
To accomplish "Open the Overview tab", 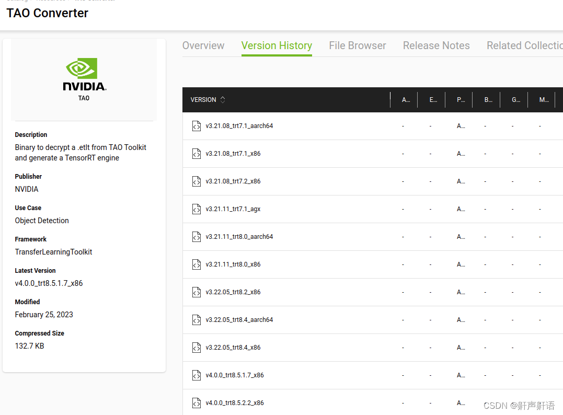I will [x=203, y=45].
